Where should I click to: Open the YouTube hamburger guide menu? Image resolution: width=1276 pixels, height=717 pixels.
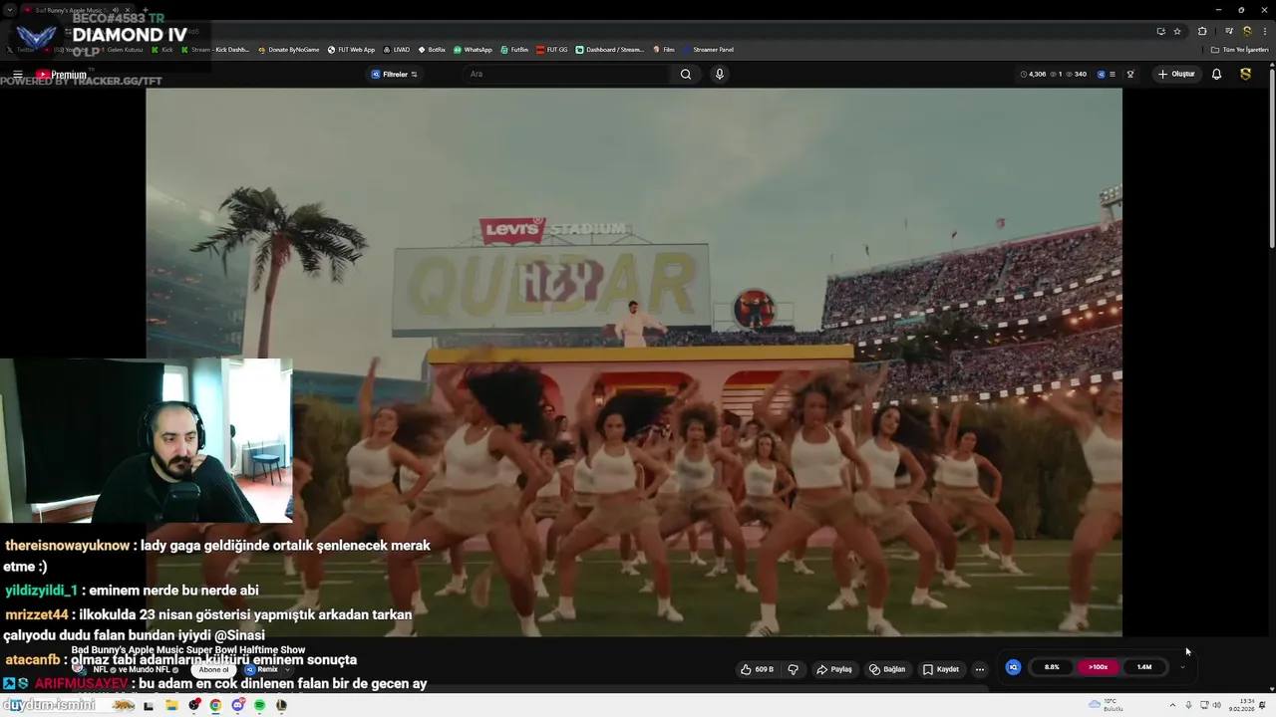[x=17, y=75]
